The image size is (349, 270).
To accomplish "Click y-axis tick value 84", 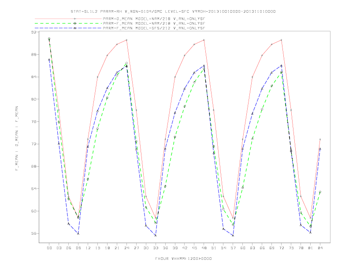I will (x=33, y=77).
